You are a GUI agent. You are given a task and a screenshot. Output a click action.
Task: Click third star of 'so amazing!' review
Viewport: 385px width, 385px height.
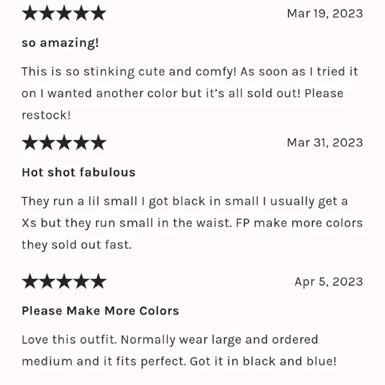64,13
